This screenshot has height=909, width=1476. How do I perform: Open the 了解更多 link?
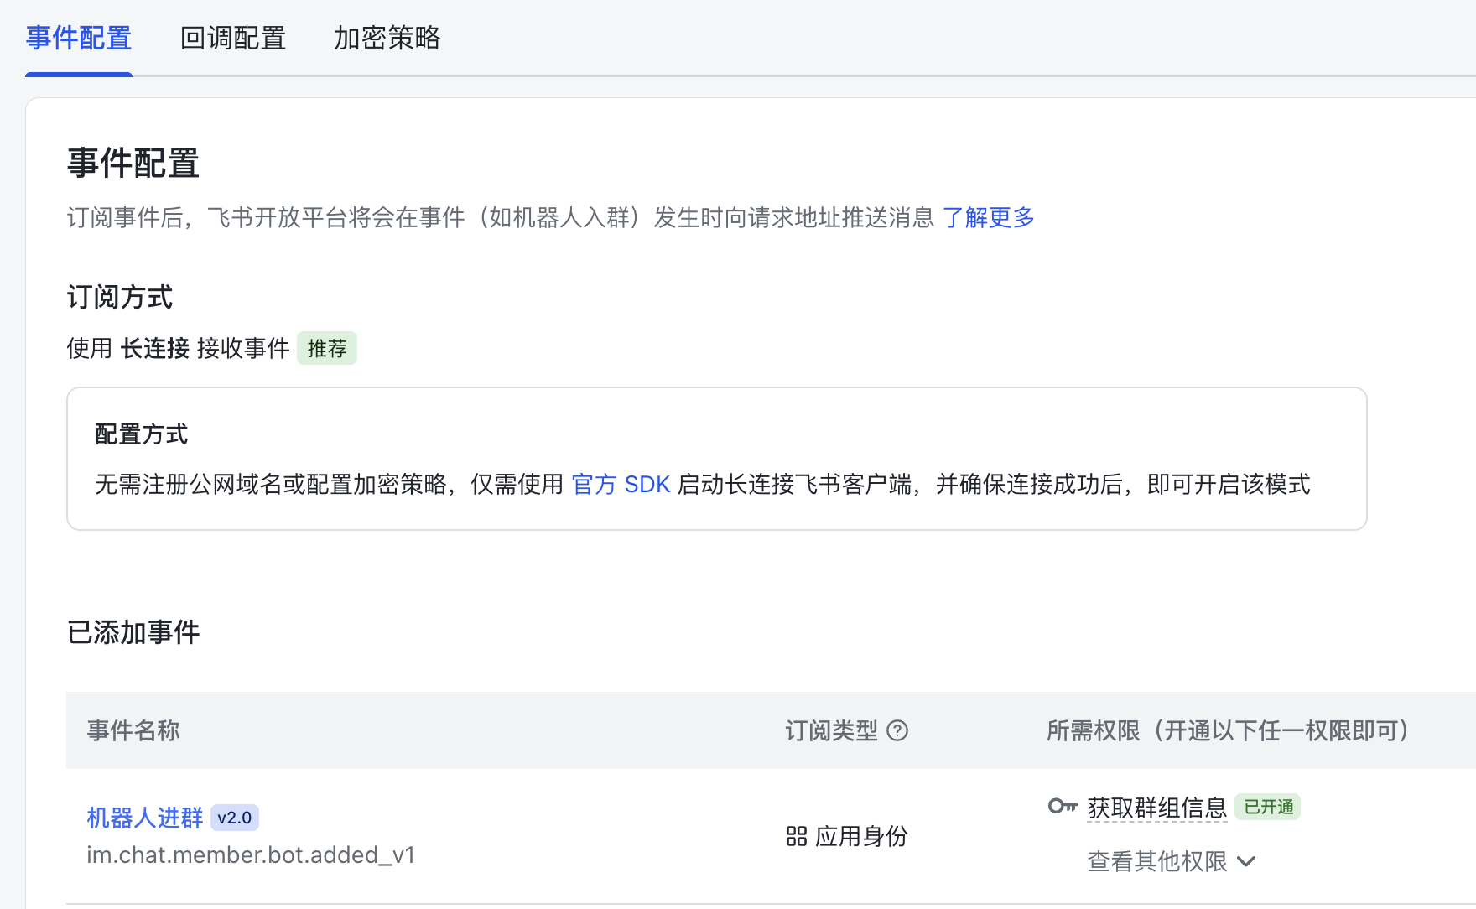coord(988,218)
